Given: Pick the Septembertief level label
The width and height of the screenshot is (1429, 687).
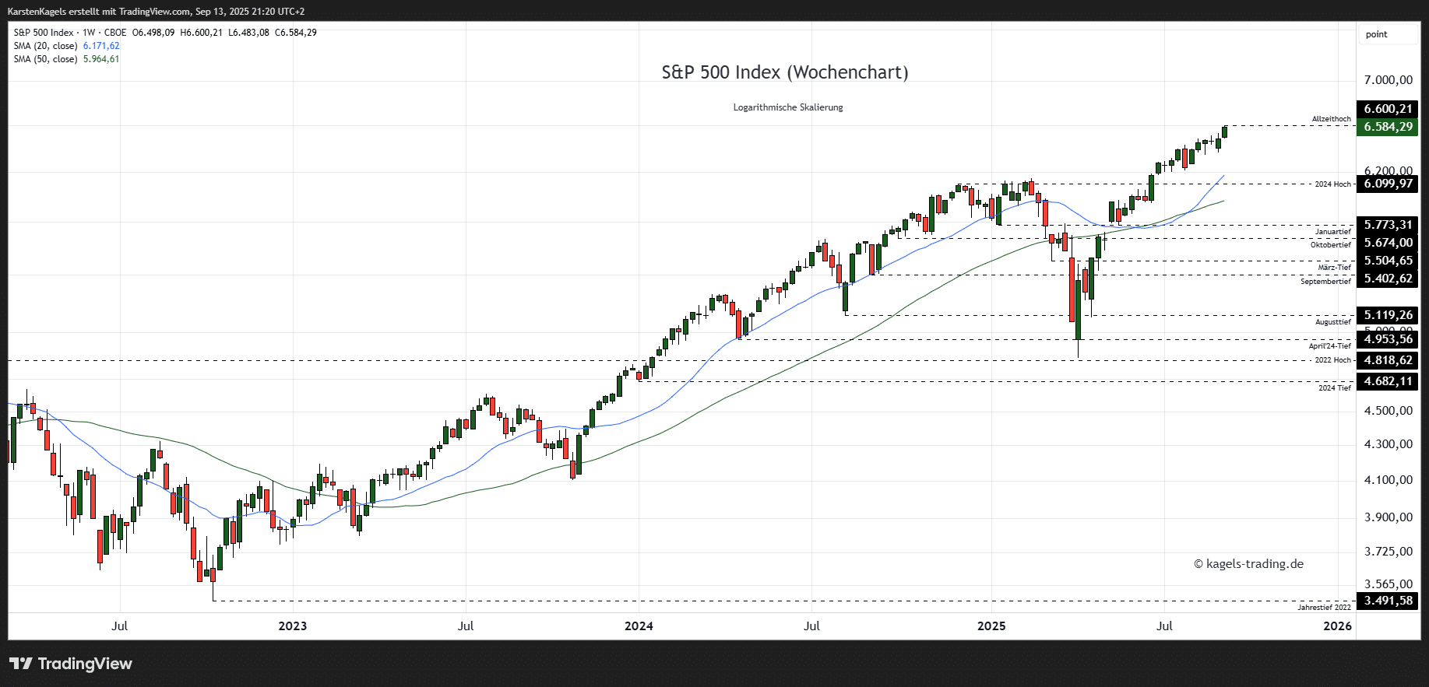Looking at the screenshot, I should point(1326,282).
